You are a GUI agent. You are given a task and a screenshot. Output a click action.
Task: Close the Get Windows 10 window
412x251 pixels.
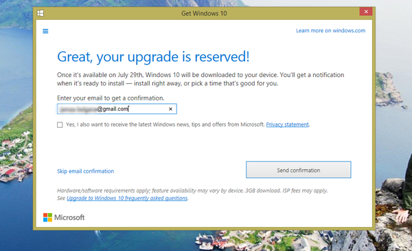366,12
